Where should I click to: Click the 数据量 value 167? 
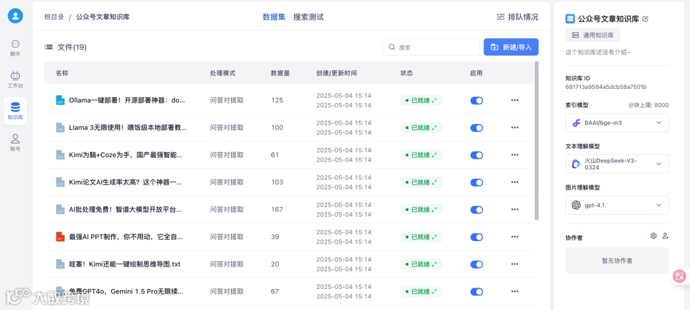pos(277,210)
